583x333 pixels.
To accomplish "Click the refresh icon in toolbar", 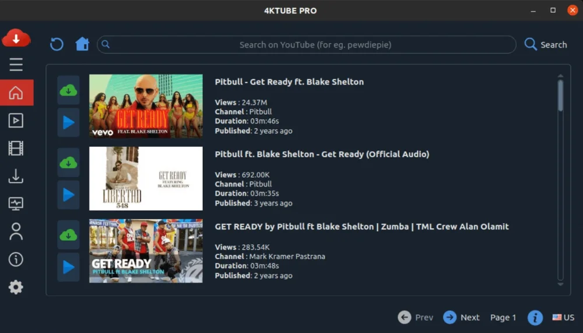I will [x=57, y=44].
